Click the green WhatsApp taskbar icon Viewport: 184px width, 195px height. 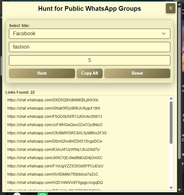(43, 194)
